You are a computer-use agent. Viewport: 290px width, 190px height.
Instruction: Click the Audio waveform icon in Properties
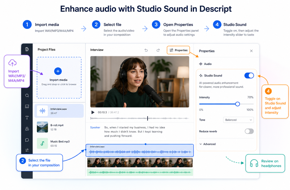point(201,64)
